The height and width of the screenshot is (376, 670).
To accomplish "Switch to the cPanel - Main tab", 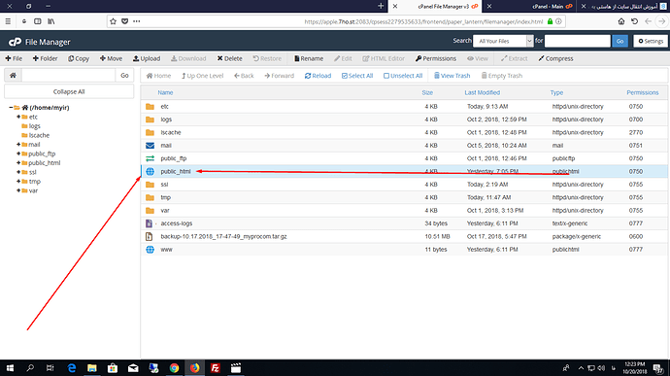I will 552,7.
